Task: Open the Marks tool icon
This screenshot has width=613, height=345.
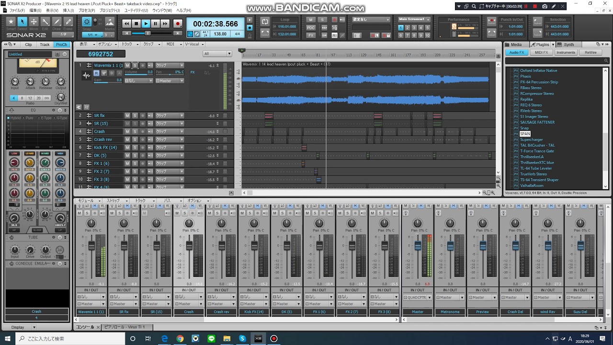Action: [110, 22]
